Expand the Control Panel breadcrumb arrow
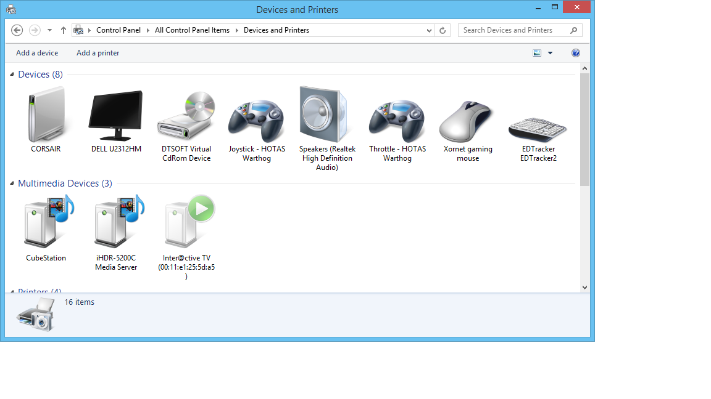711x399 pixels. tap(148, 30)
